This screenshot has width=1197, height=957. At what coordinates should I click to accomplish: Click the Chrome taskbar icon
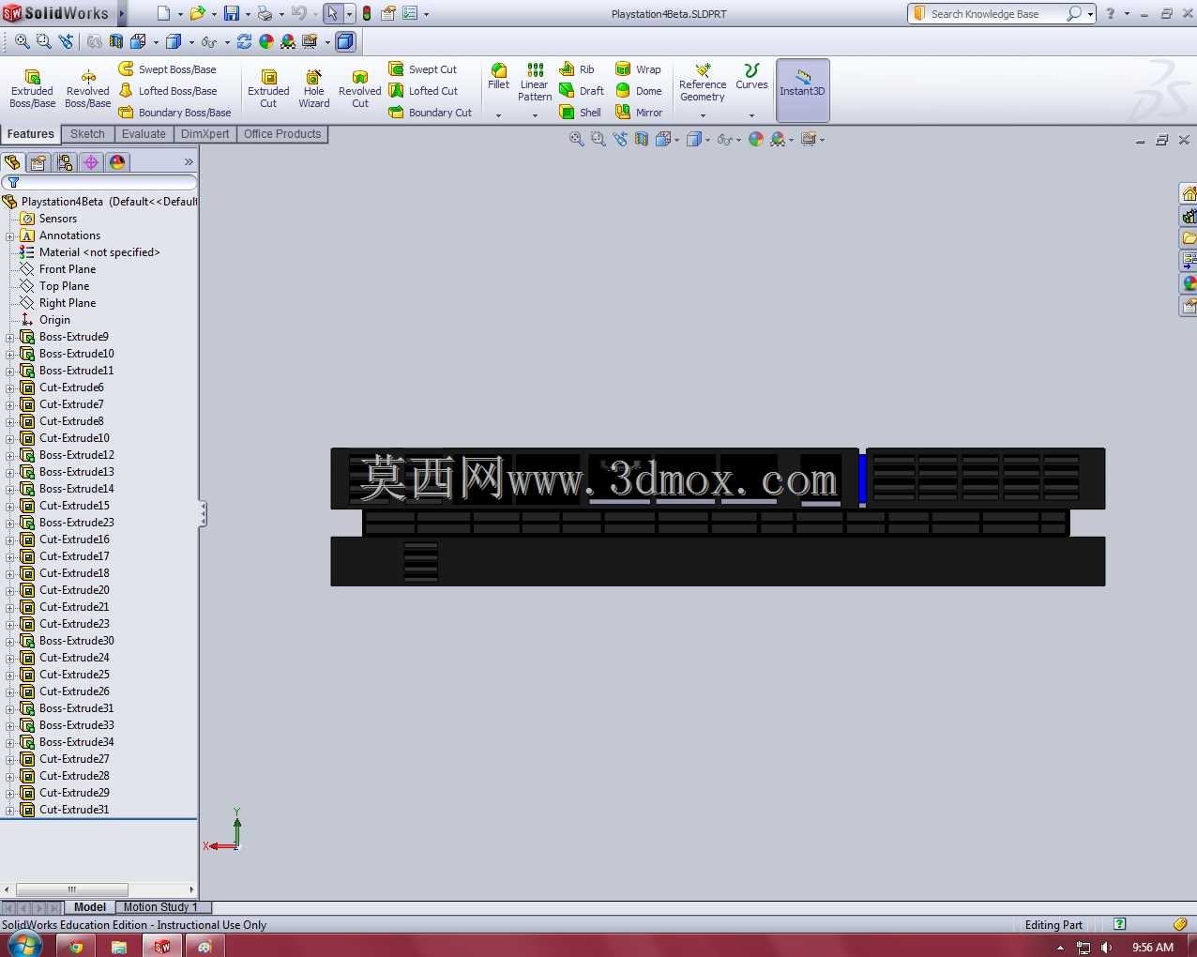pyautogui.click(x=76, y=946)
